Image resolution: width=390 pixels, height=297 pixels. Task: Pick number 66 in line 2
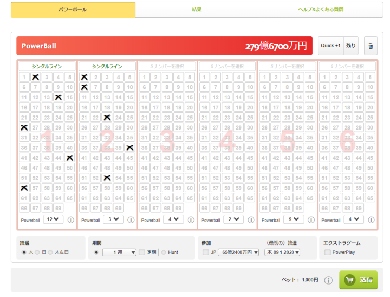[84, 208]
